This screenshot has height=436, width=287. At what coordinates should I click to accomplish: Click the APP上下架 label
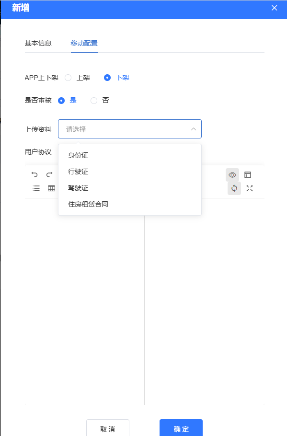tap(41, 78)
